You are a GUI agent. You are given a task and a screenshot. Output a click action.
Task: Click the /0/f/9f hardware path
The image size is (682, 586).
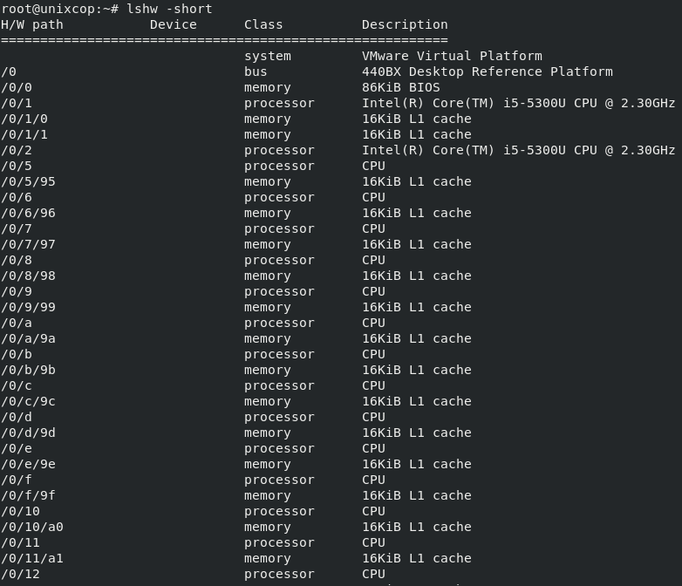(28, 495)
